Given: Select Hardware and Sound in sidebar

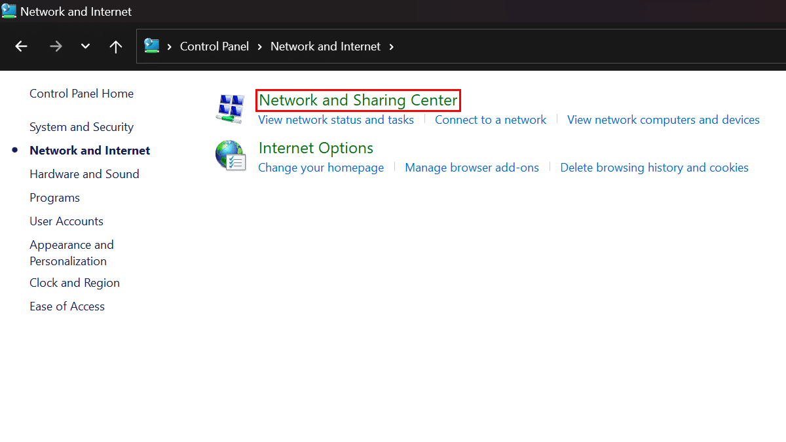Looking at the screenshot, I should click(84, 174).
